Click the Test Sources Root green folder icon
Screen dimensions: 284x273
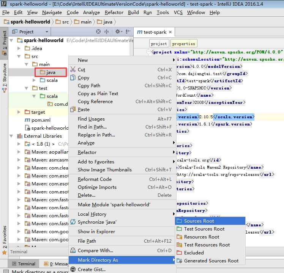pyautogui.click(x=179, y=229)
